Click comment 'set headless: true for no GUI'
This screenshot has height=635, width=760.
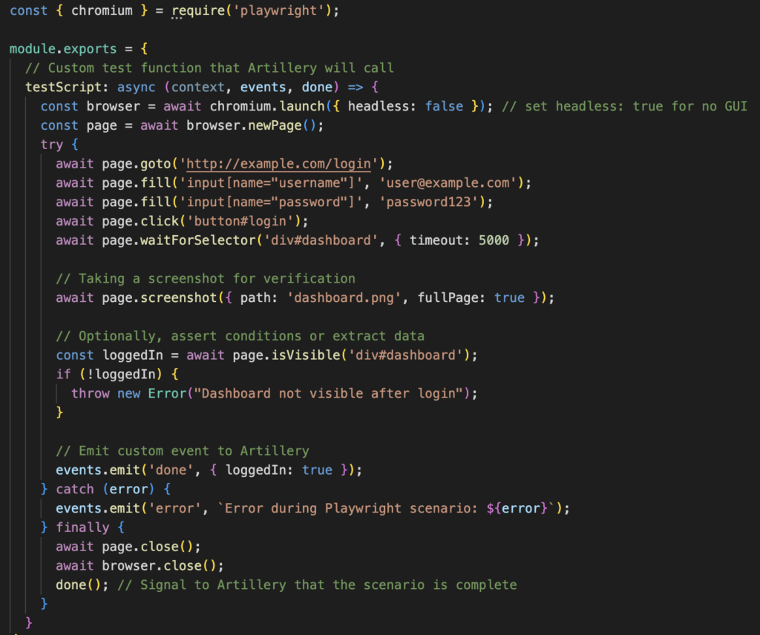[x=625, y=107]
